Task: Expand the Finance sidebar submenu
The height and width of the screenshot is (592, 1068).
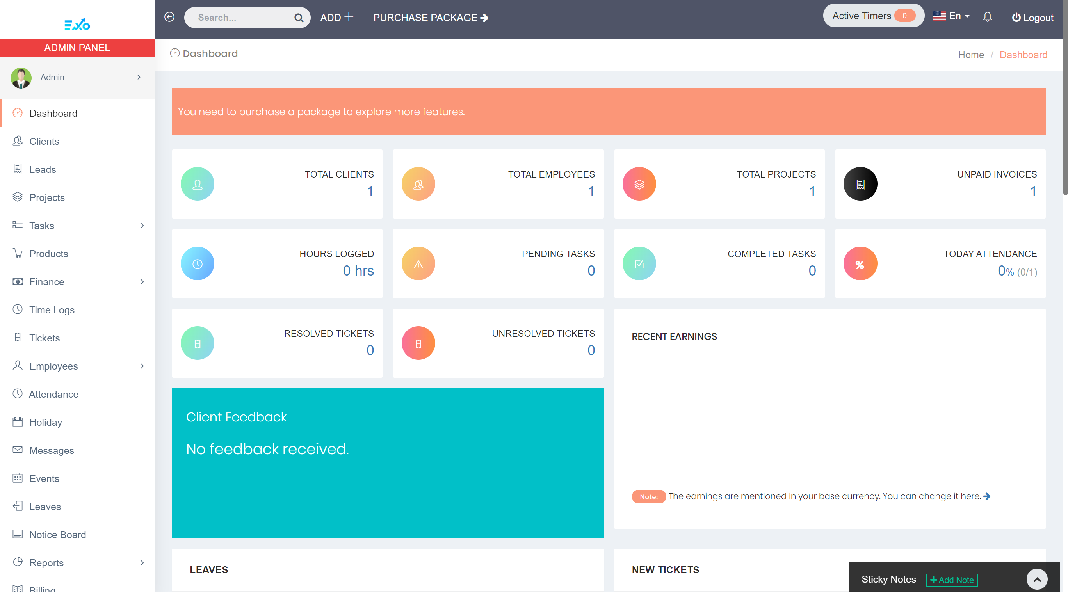Action: click(142, 282)
